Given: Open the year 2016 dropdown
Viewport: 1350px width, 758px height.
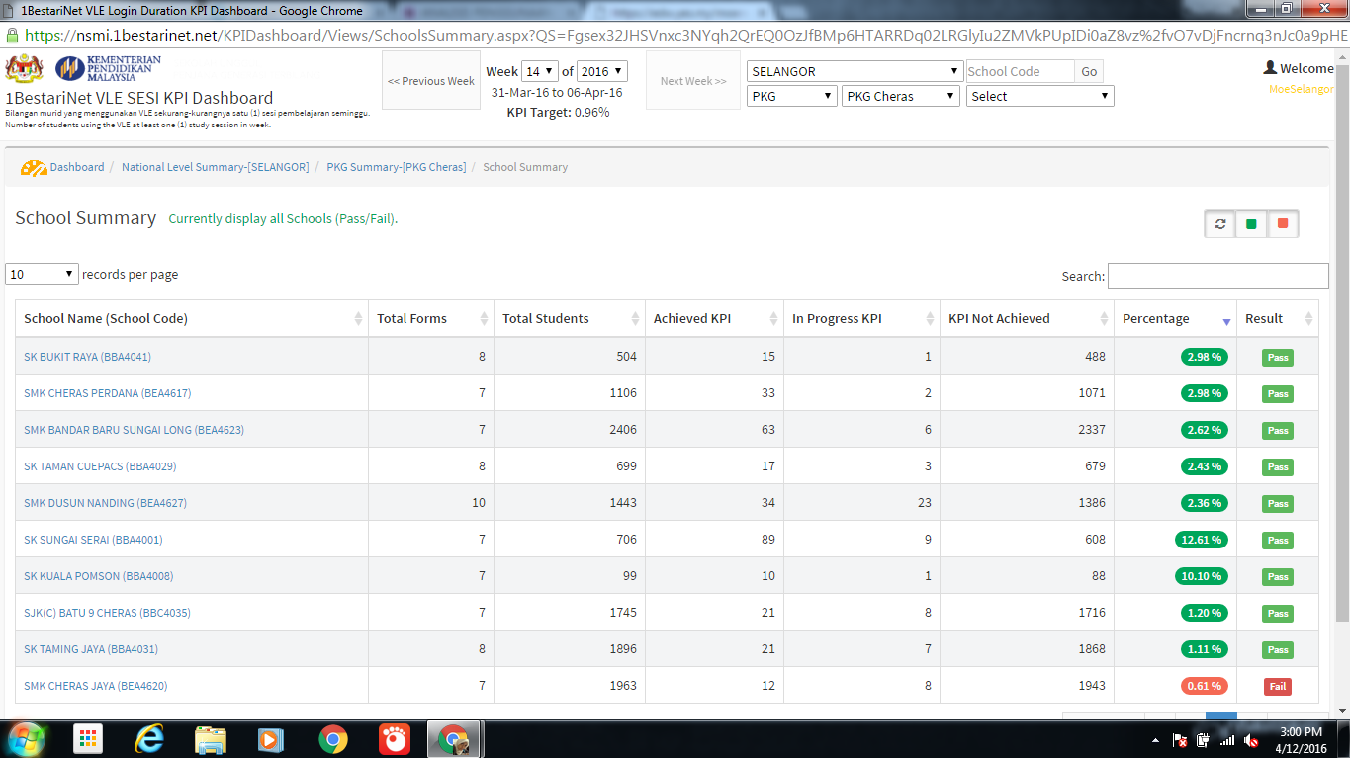Looking at the screenshot, I should pyautogui.click(x=602, y=71).
